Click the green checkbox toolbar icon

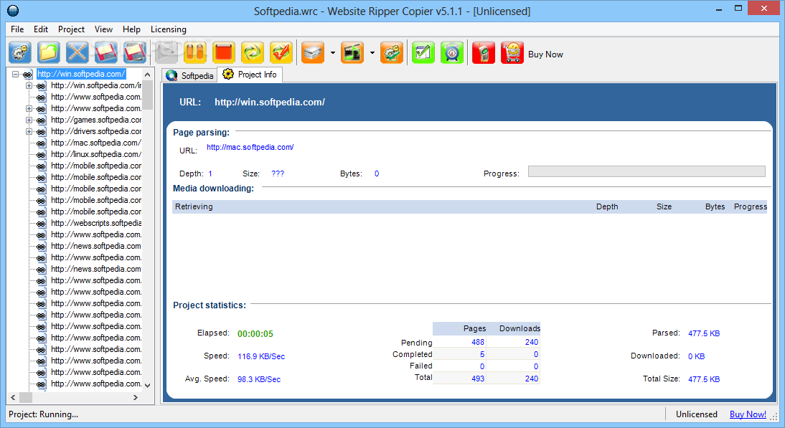coord(423,53)
